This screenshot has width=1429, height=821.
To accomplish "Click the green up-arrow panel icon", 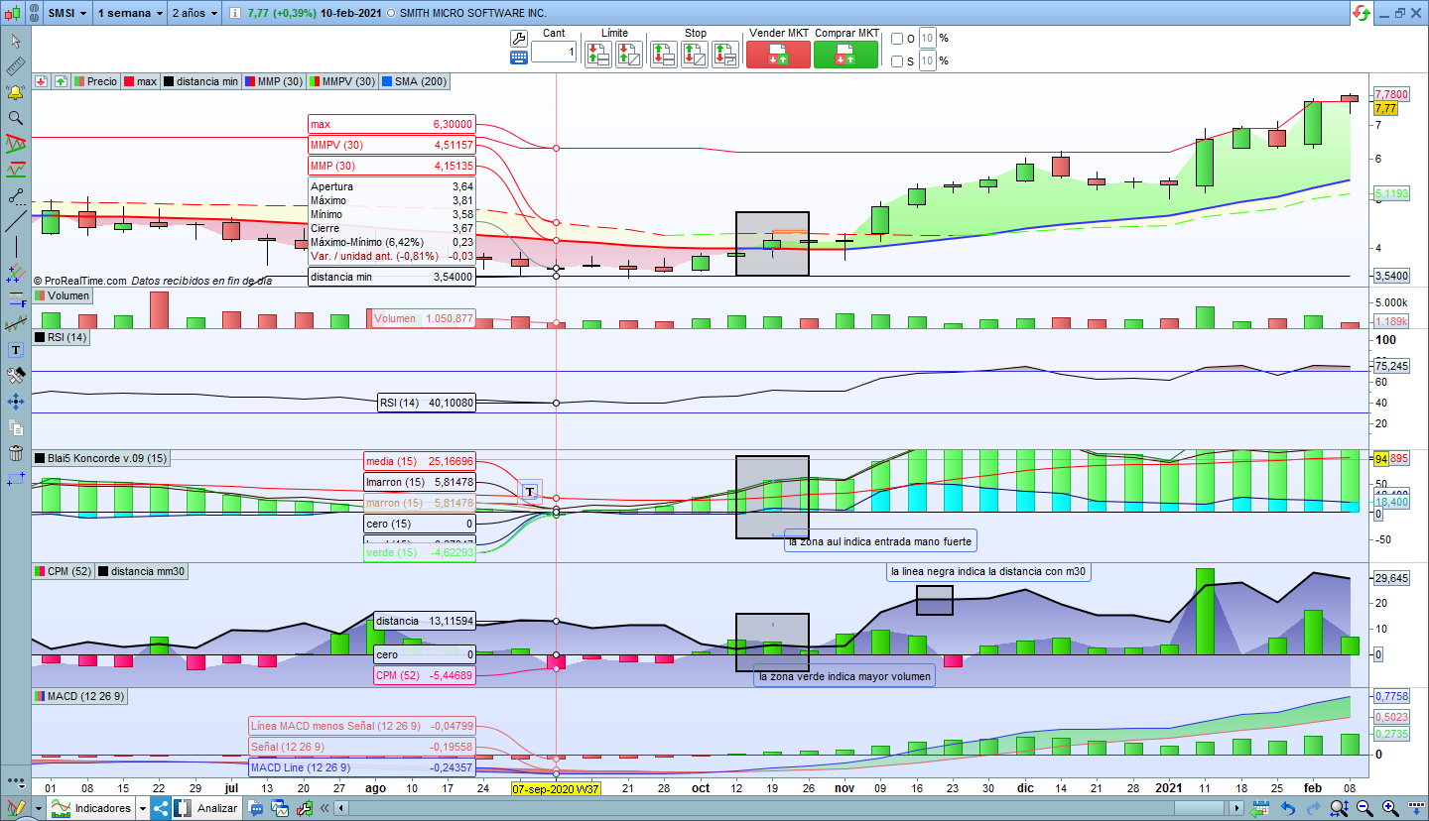I will click(61, 81).
